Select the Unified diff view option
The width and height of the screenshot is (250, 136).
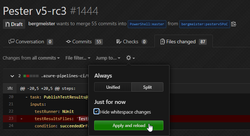click(113, 87)
